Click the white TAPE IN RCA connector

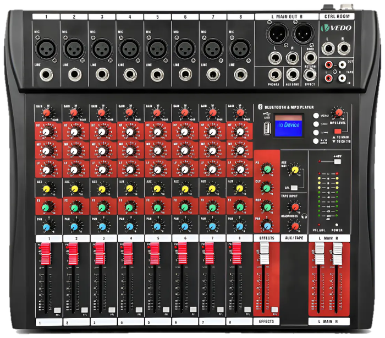click(342, 78)
